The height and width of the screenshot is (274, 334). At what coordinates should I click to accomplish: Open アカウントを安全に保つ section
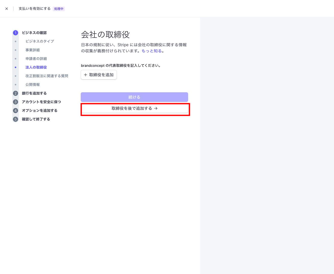coord(41,102)
